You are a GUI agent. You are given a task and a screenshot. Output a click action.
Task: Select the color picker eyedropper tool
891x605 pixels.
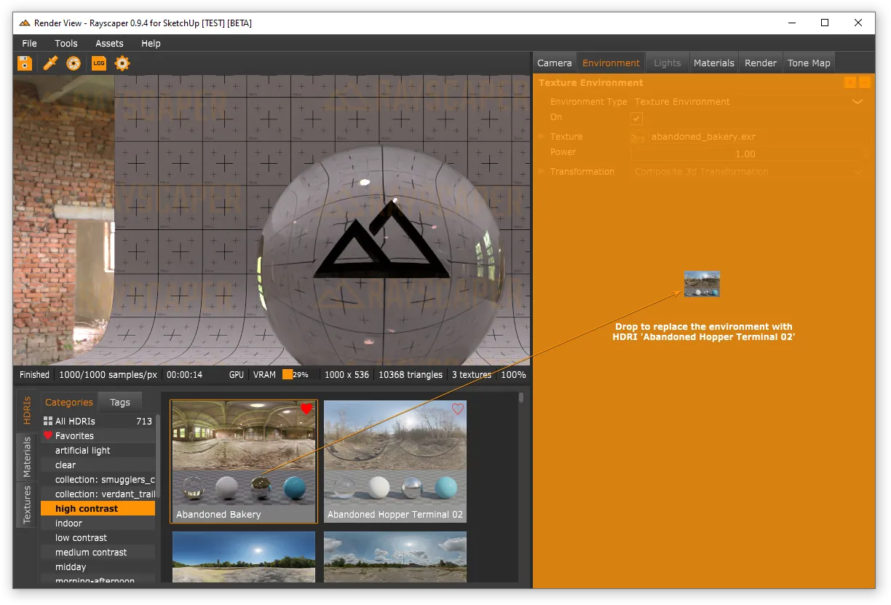coord(49,63)
